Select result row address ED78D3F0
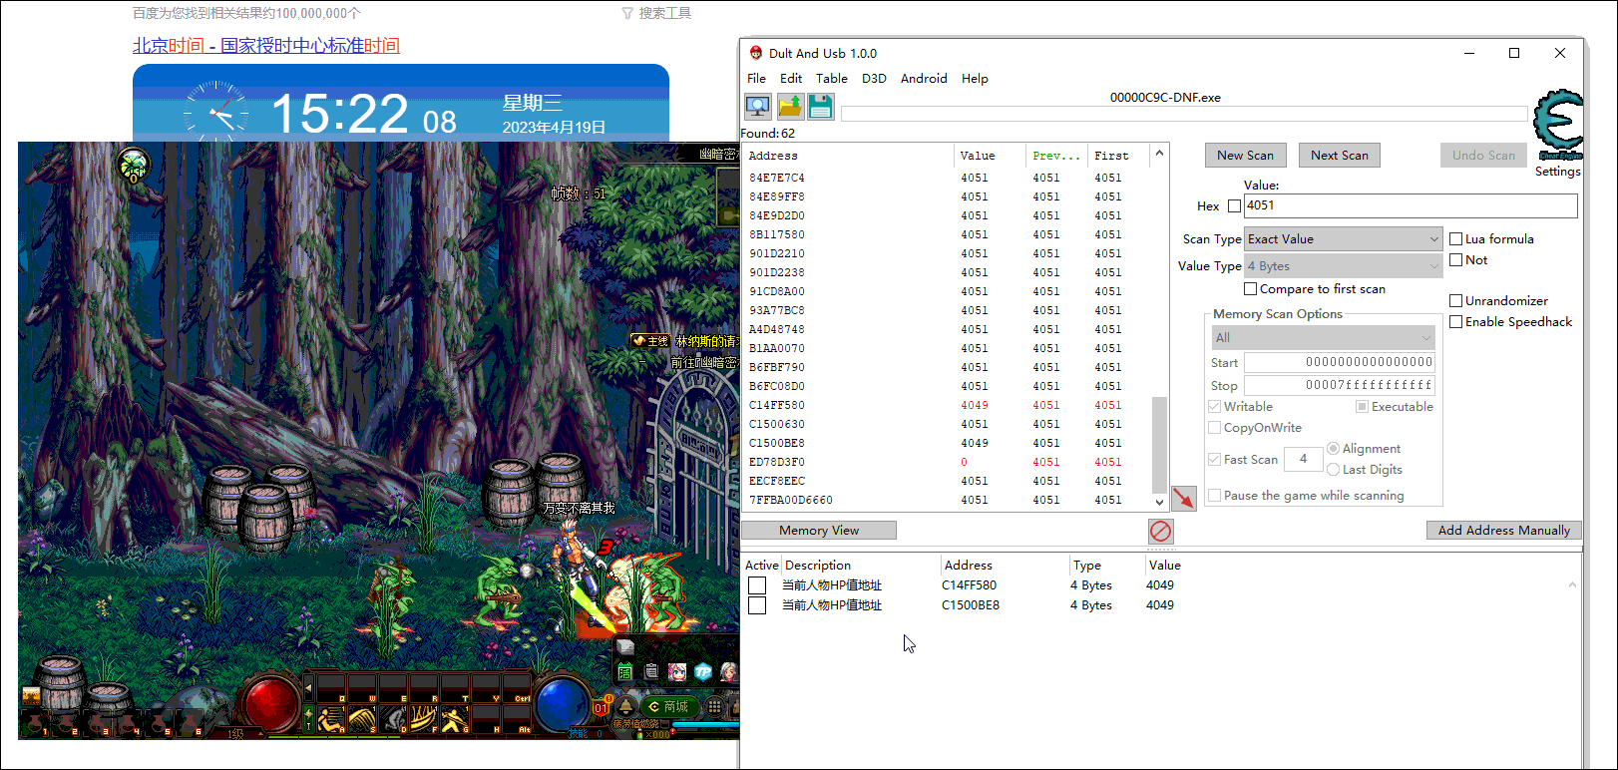This screenshot has width=1618, height=770. pos(946,462)
